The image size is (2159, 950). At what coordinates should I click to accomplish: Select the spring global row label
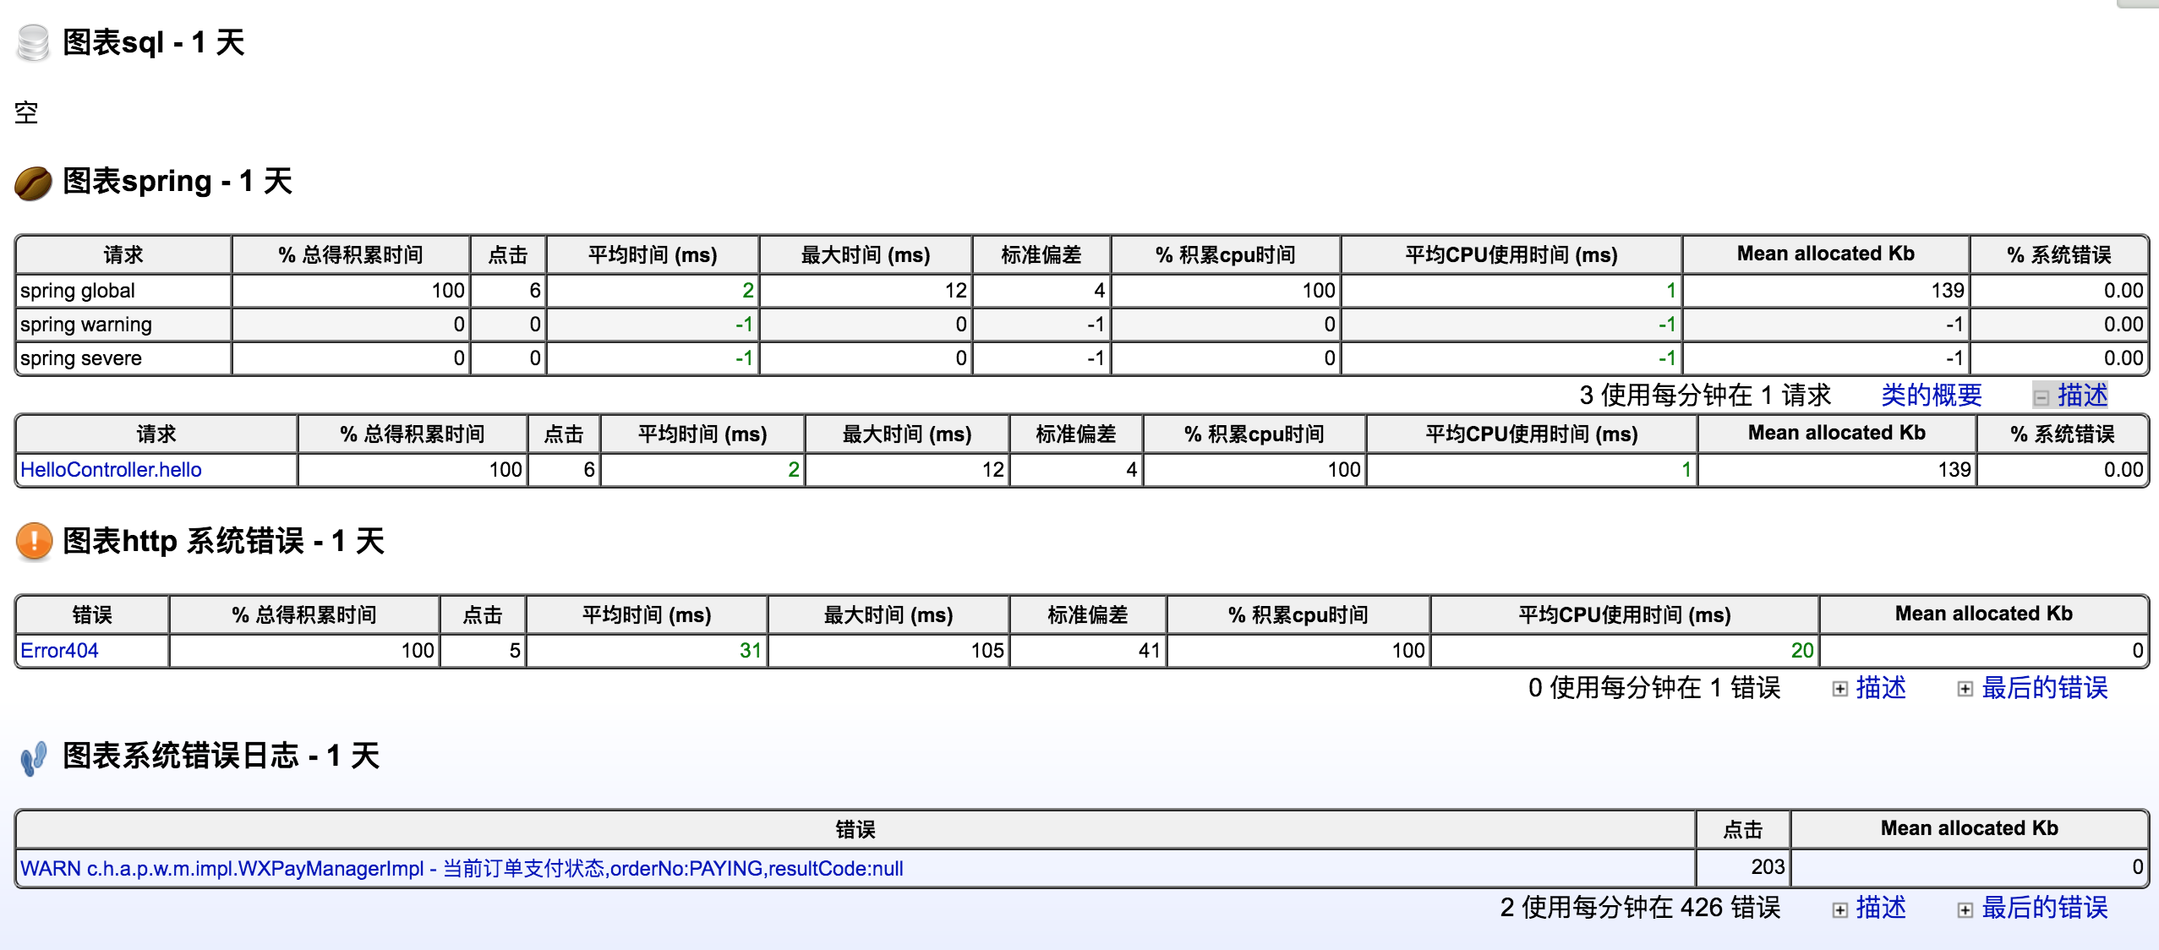[78, 291]
